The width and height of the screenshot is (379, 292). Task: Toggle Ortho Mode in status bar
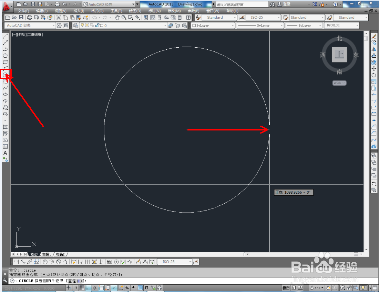click(88, 288)
